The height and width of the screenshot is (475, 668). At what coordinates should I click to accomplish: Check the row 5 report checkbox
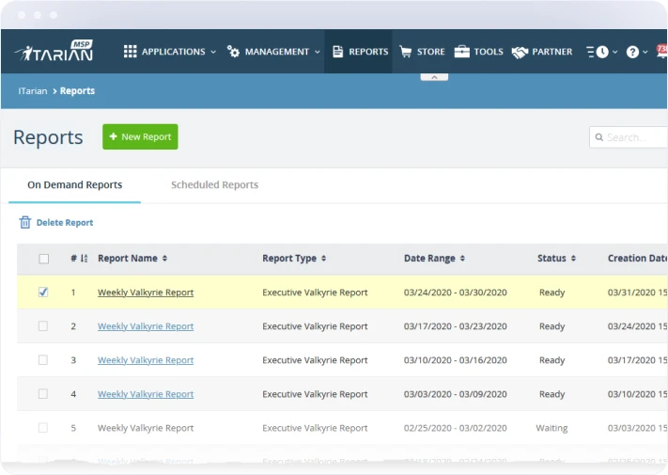point(43,428)
